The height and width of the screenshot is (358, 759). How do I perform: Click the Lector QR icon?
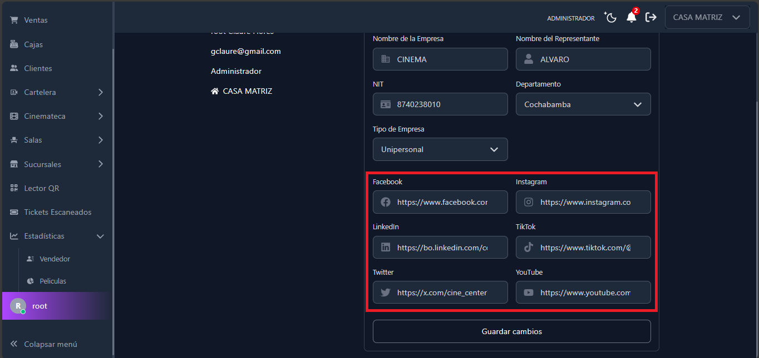pyautogui.click(x=14, y=188)
